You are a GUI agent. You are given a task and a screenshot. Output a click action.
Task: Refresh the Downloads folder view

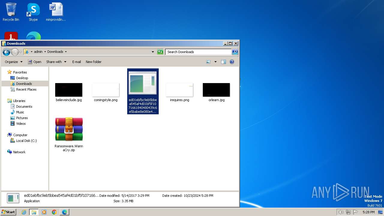[x=160, y=52]
